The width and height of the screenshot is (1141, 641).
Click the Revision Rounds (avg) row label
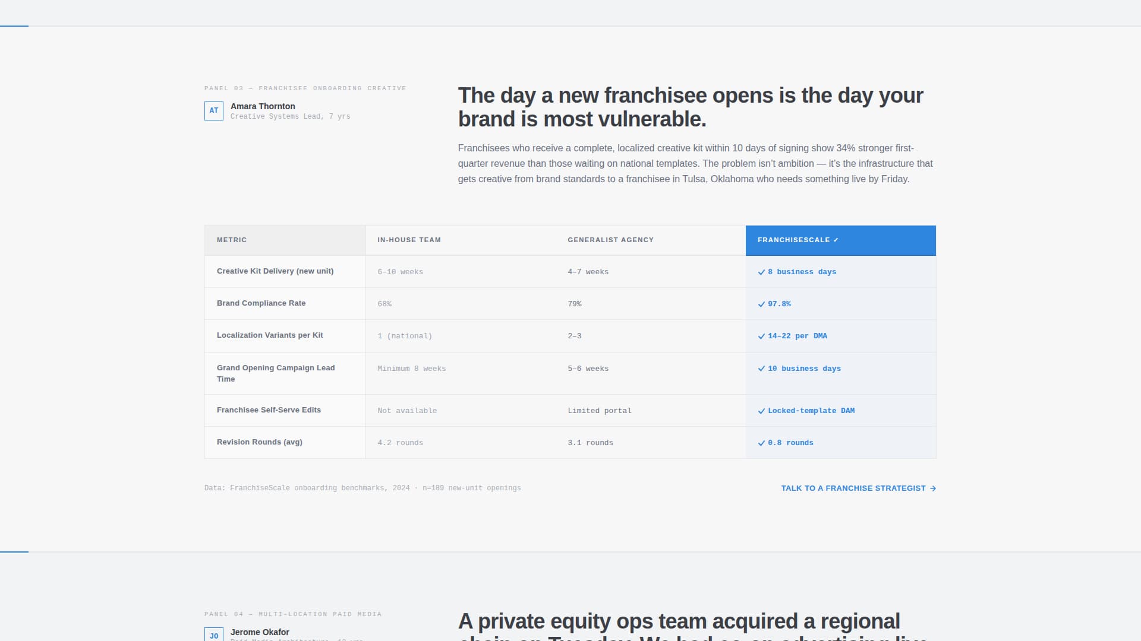[x=260, y=442]
